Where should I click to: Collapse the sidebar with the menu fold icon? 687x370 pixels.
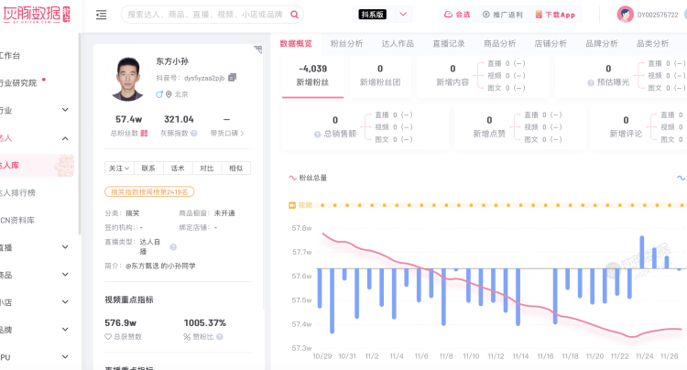101,15
